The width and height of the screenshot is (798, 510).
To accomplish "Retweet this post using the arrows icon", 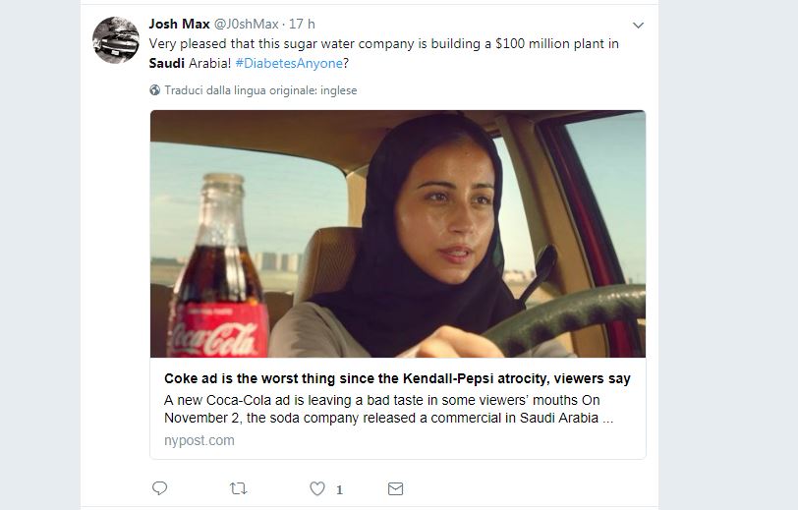I will pyautogui.click(x=238, y=488).
